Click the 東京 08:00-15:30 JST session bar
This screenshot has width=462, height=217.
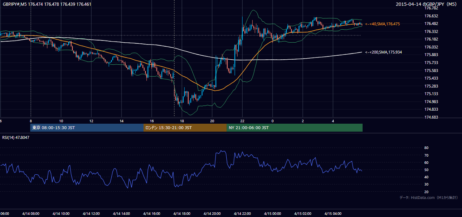pyautogui.click(x=87, y=128)
